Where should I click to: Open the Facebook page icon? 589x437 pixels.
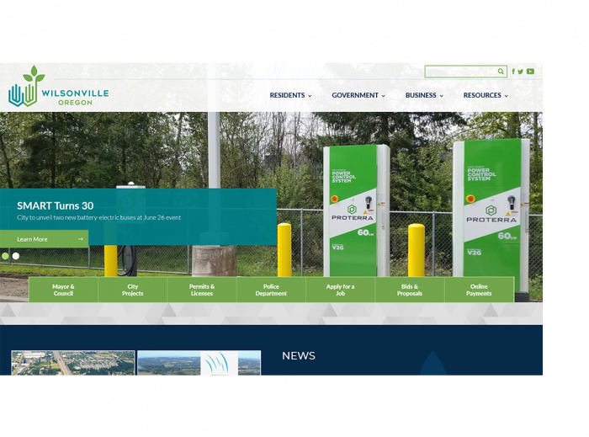click(x=513, y=72)
